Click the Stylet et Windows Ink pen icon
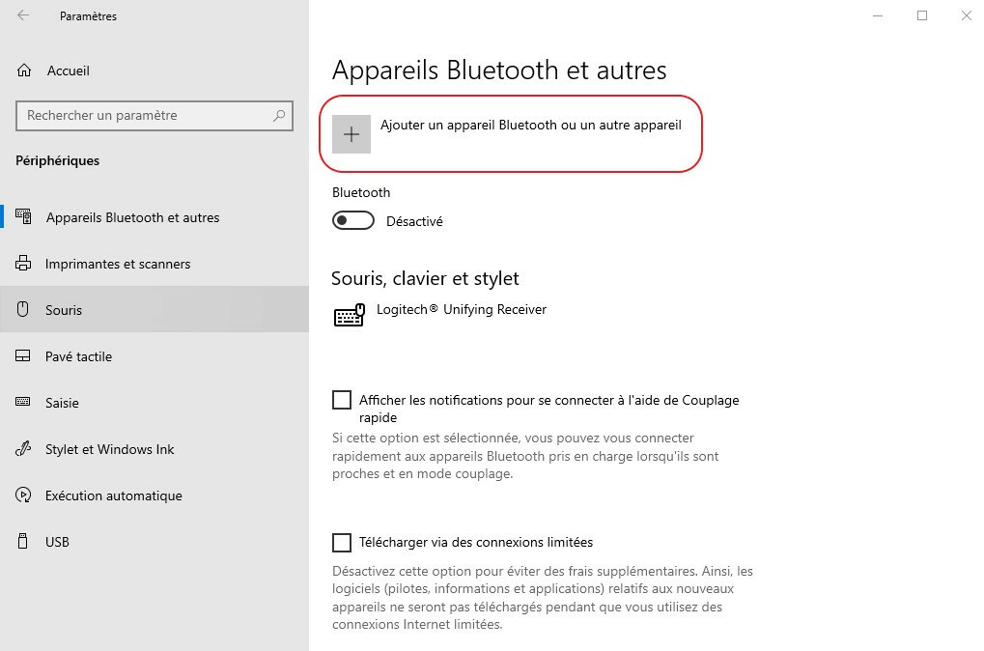Image resolution: width=984 pixels, height=651 pixels. [24, 449]
